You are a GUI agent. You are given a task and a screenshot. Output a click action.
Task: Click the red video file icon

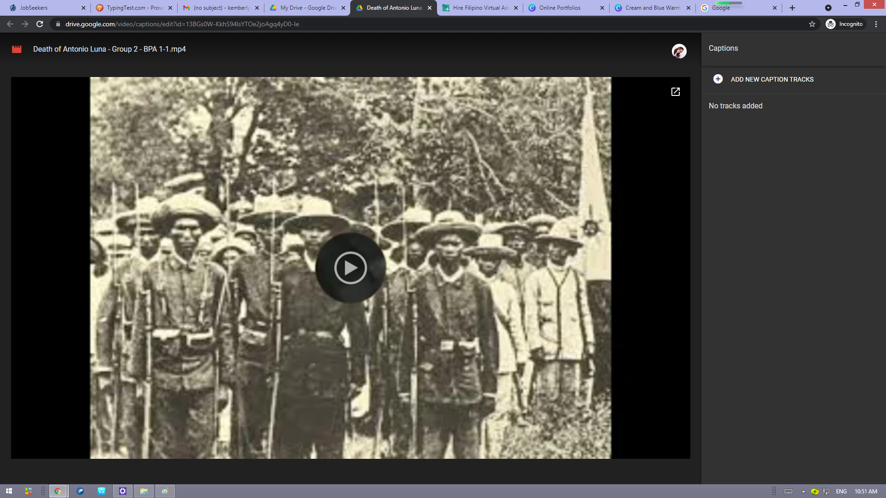click(17, 49)
